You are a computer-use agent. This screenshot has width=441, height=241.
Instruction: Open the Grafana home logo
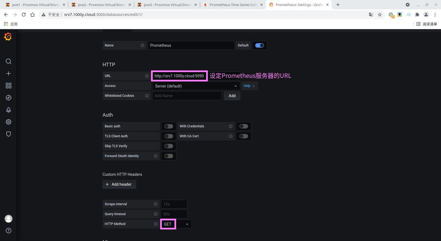tap(8, 37)
